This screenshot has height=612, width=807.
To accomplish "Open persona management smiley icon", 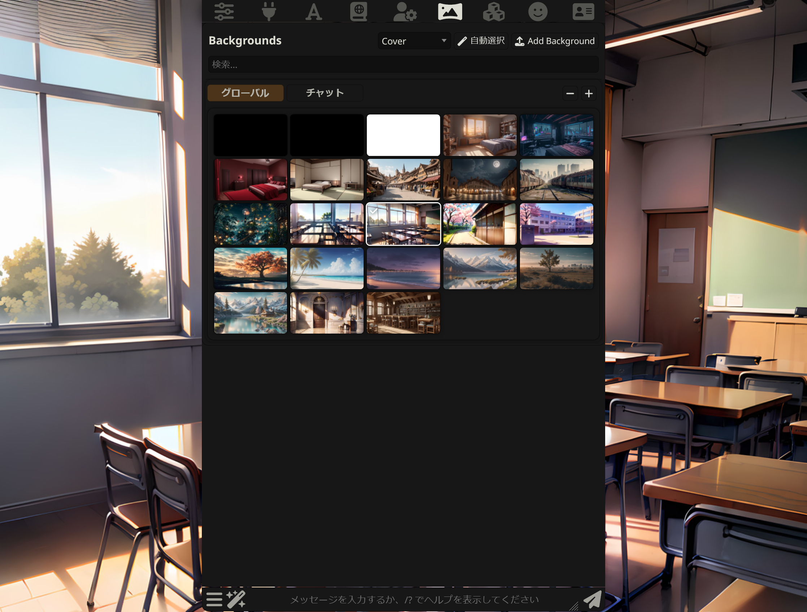I will [538, 12].
